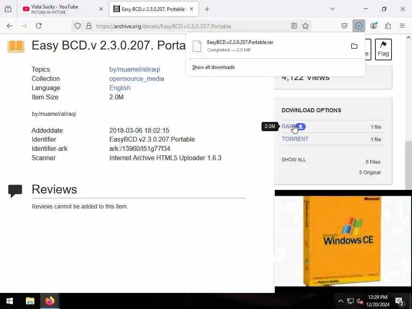
Task: View site security padlock info
Action: coord(89,26)
